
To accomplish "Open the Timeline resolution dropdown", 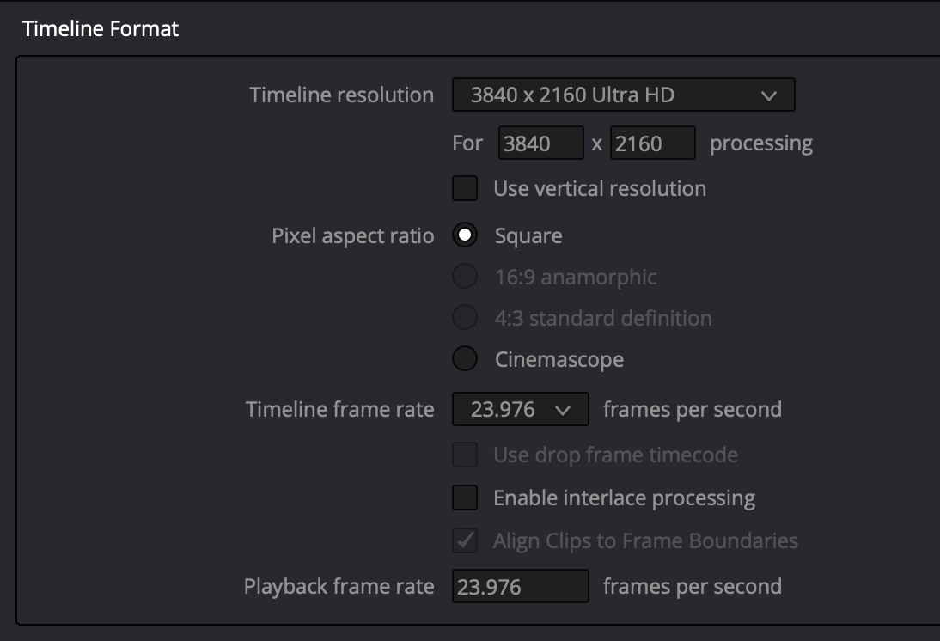I will point(623,95).
